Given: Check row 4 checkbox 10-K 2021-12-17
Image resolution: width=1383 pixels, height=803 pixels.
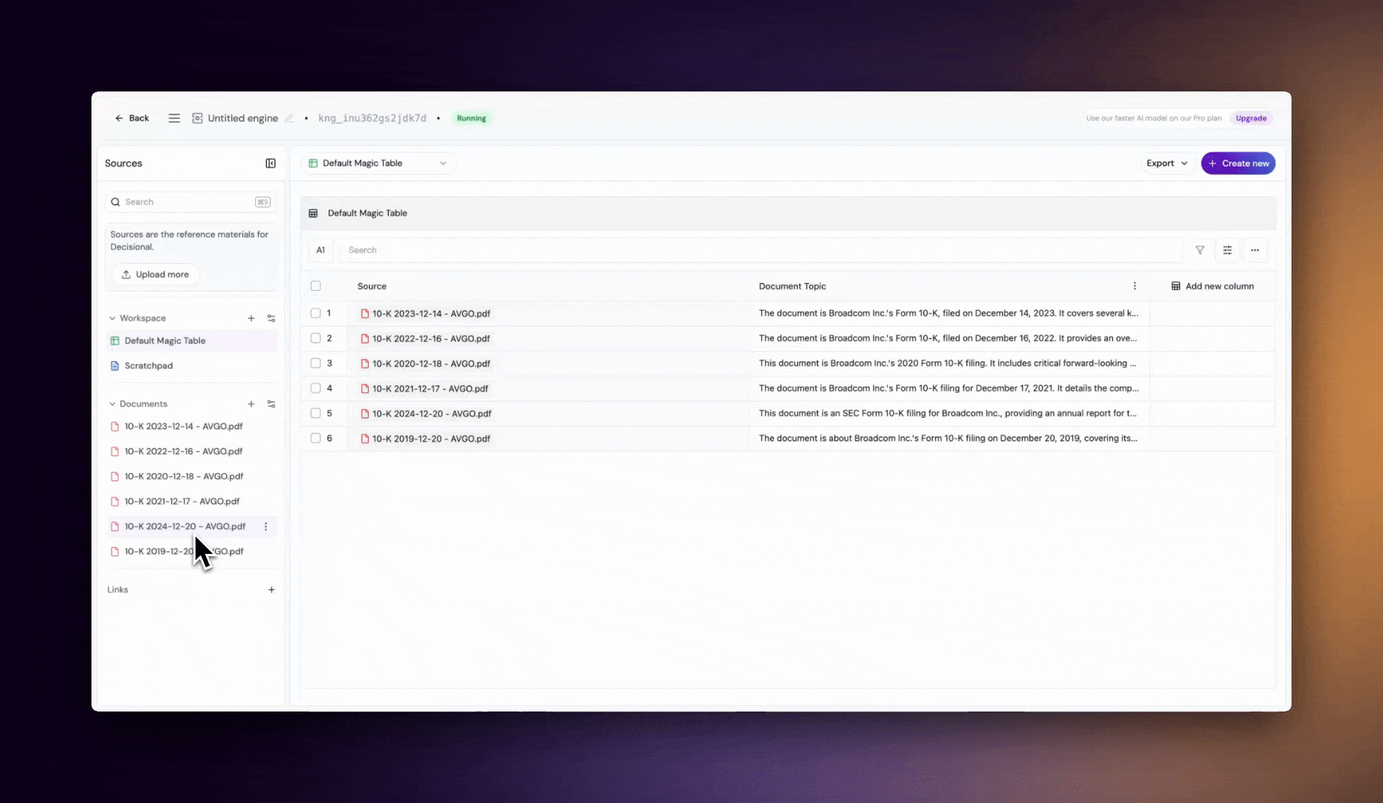Looking at the screenshot, I should (x=315, y=388).
